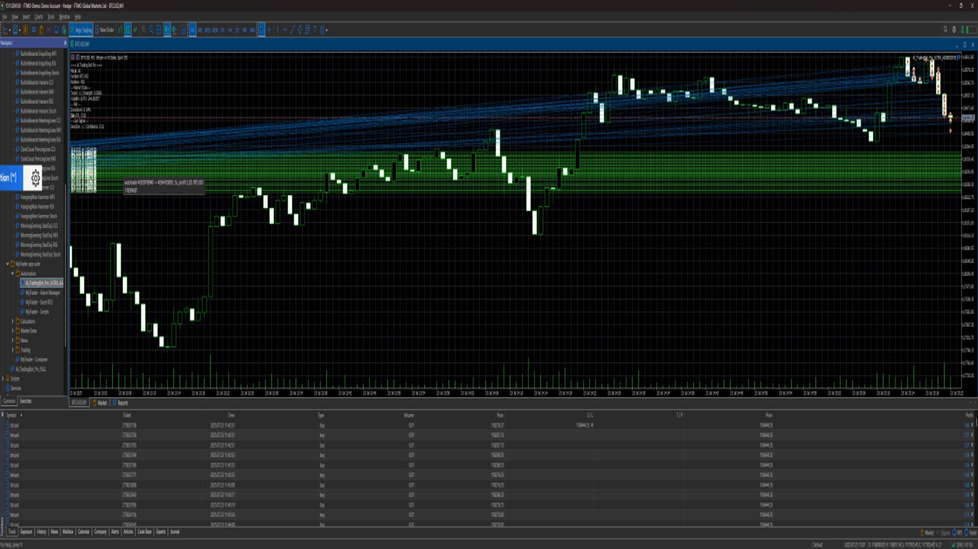Select the trendline drawing tool
The image size is (978, 549).
[x=293, y=30]
